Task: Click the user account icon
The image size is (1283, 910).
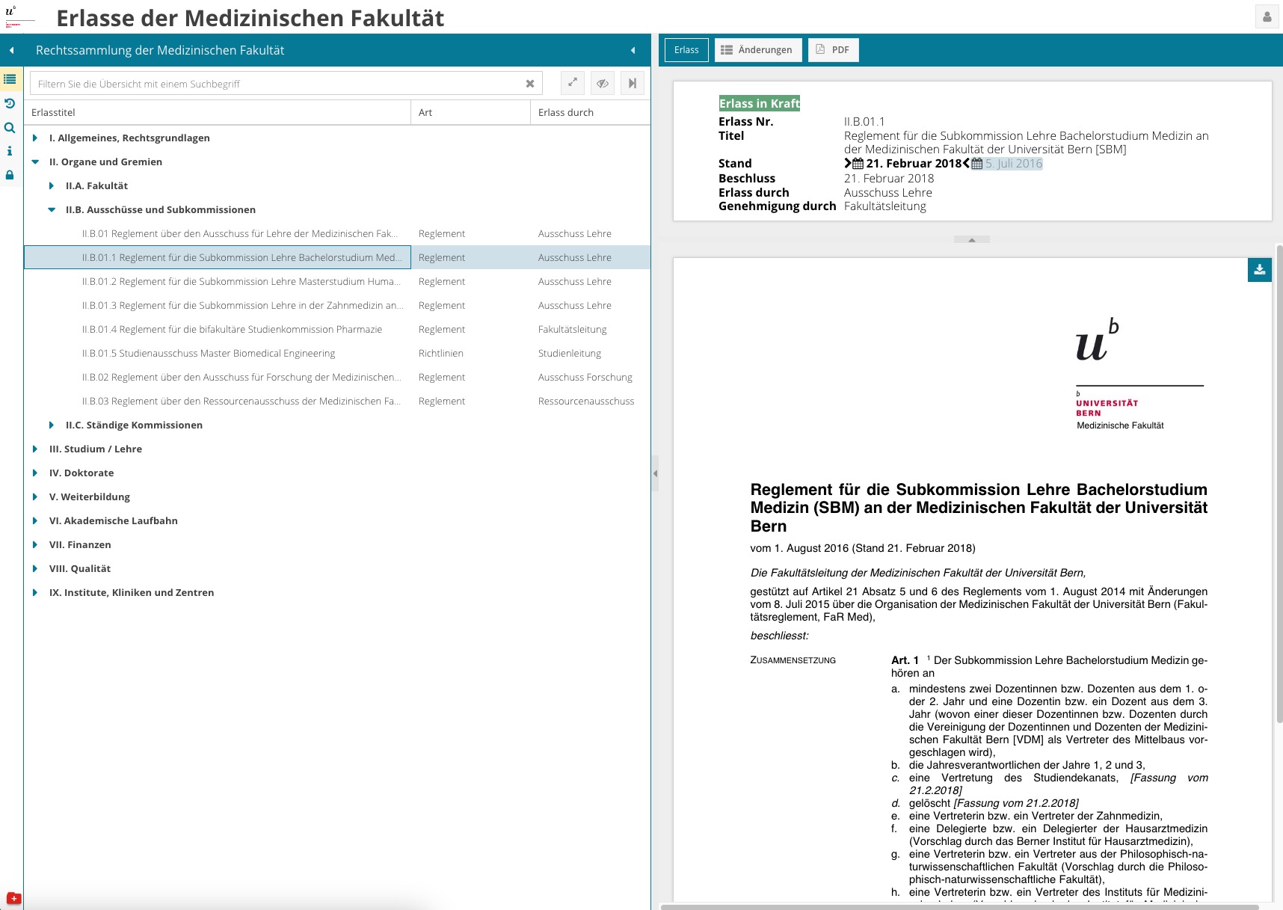Action: (x=1267, y=16)
